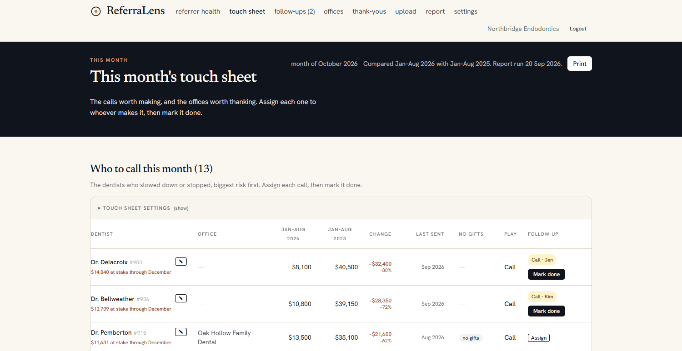Click the 'Call · Kim' assignment tag
Image resolution: width=682 pixels, height=351 pixels.
542,297
